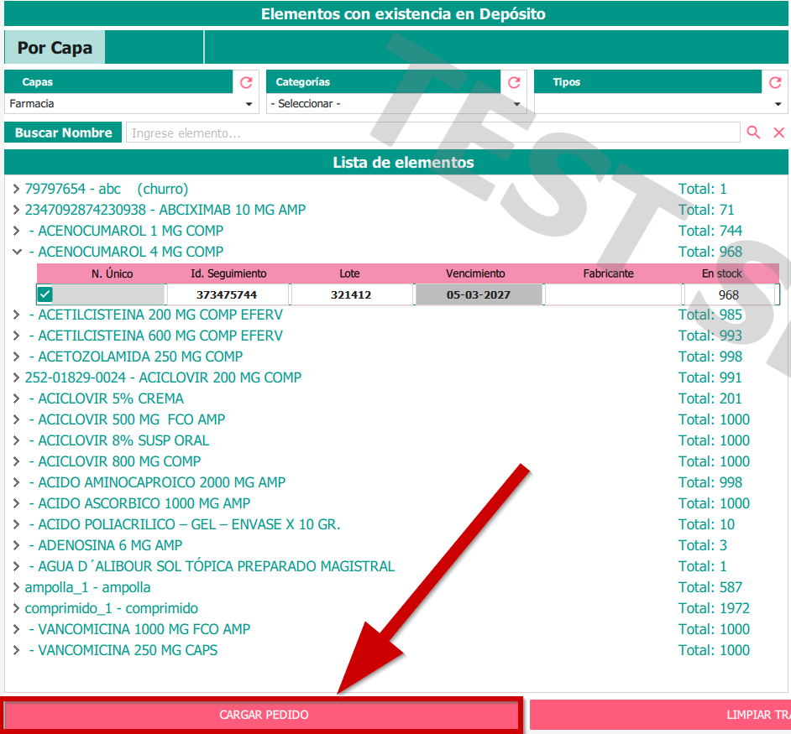
Task: Select lot number 321412 cell
Action: pyautogui.click(x=352, y=294)
